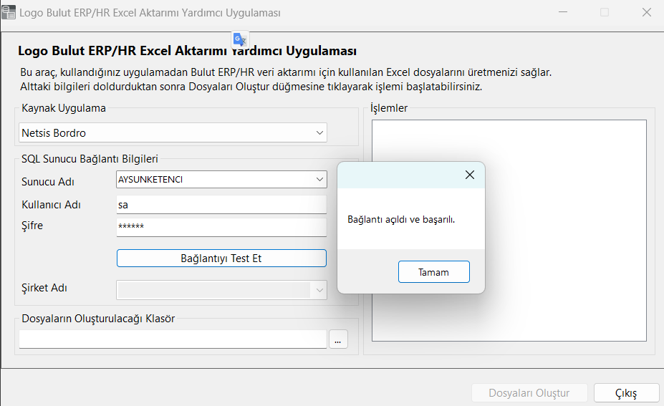
Task: Click the application icon in title bar
Action: pos(9,13)
